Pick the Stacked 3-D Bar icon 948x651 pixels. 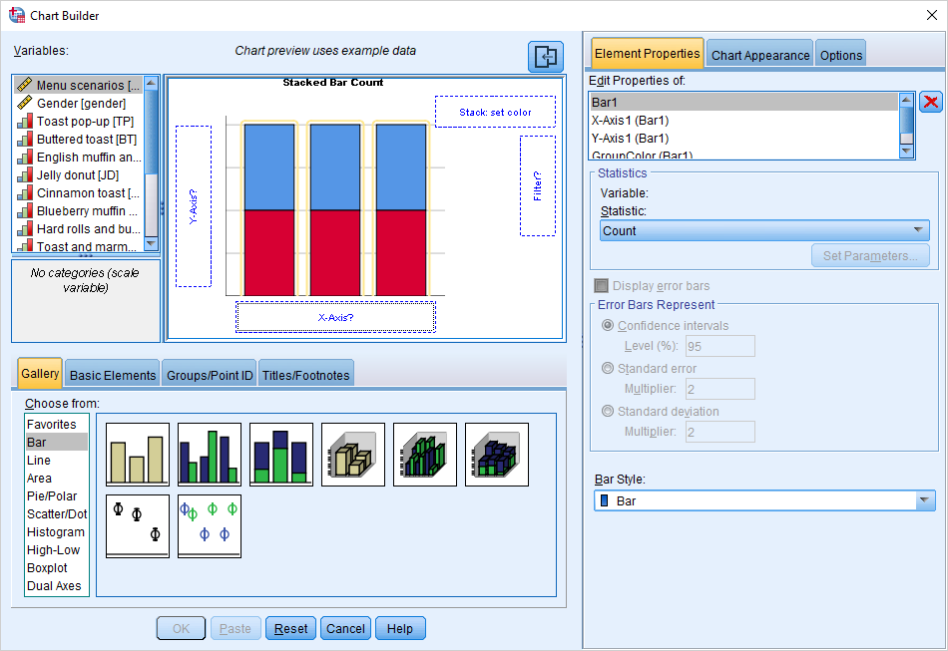[x=497, y=455]
